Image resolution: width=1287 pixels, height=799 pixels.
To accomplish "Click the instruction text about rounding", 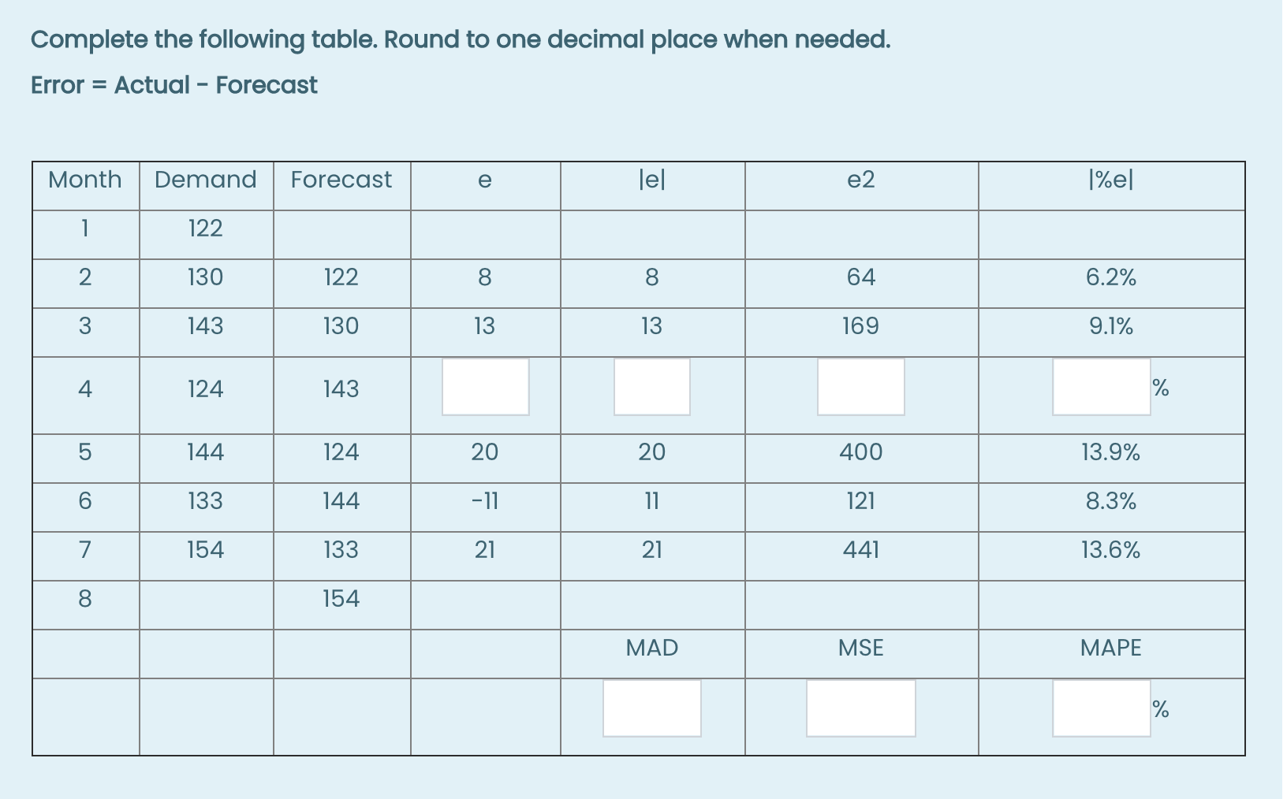I will coord(461,39).
